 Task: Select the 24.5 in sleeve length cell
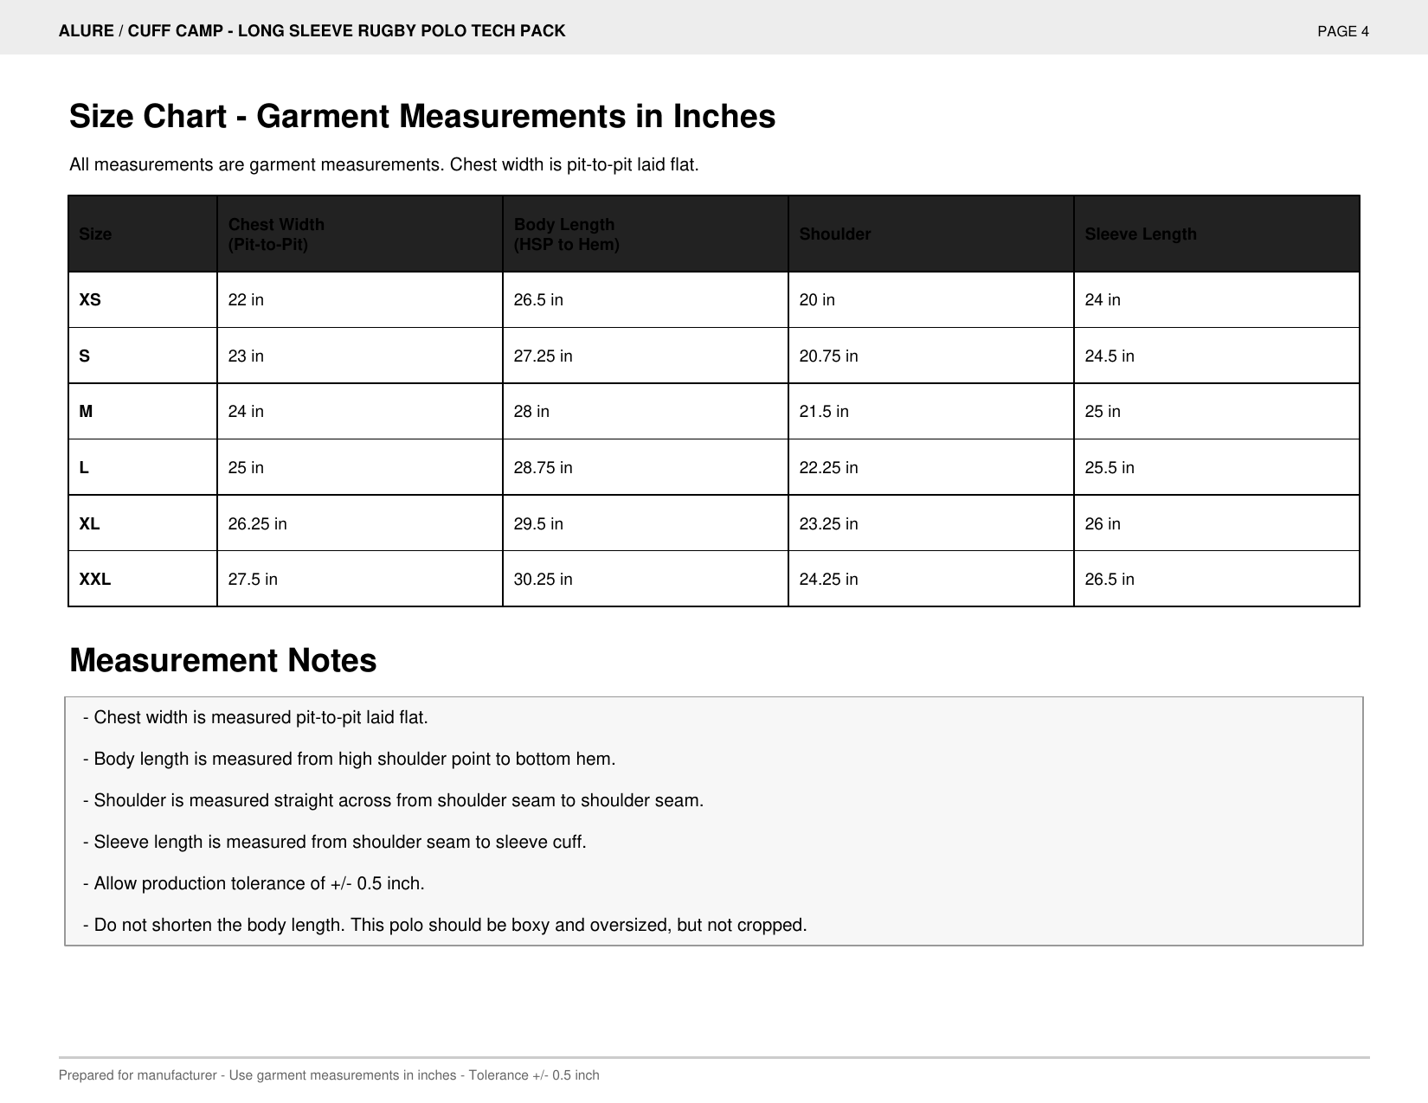coord(1217,356)
